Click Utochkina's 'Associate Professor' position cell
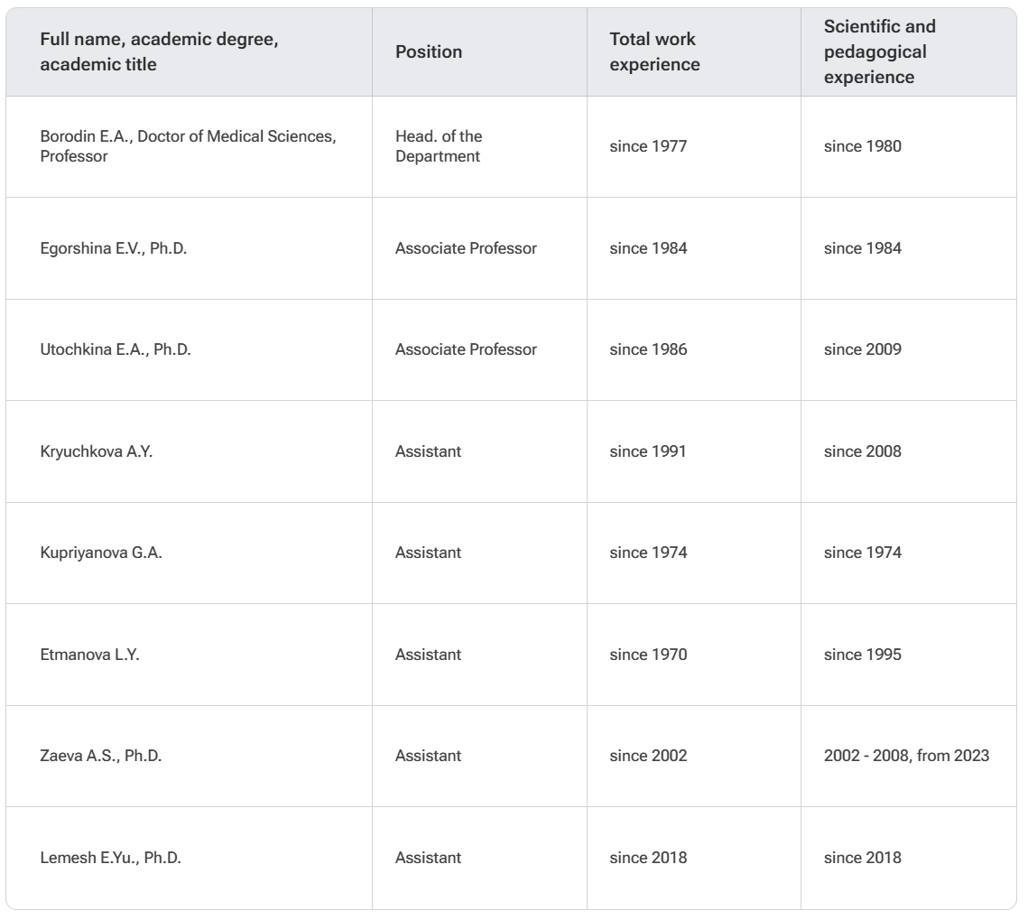Image resolution: width=1028 pixels, height=920 pixels. [466, 349]
